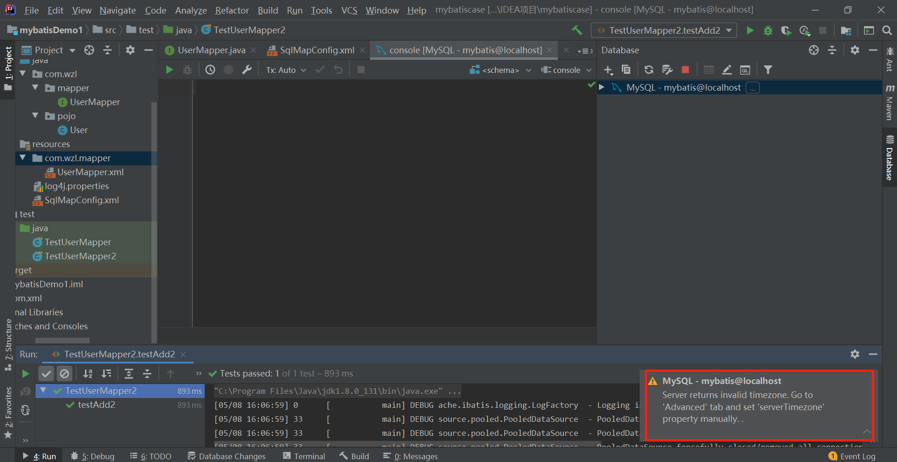
Task: Refresh the Database panel
Action: tap(648, 70)
